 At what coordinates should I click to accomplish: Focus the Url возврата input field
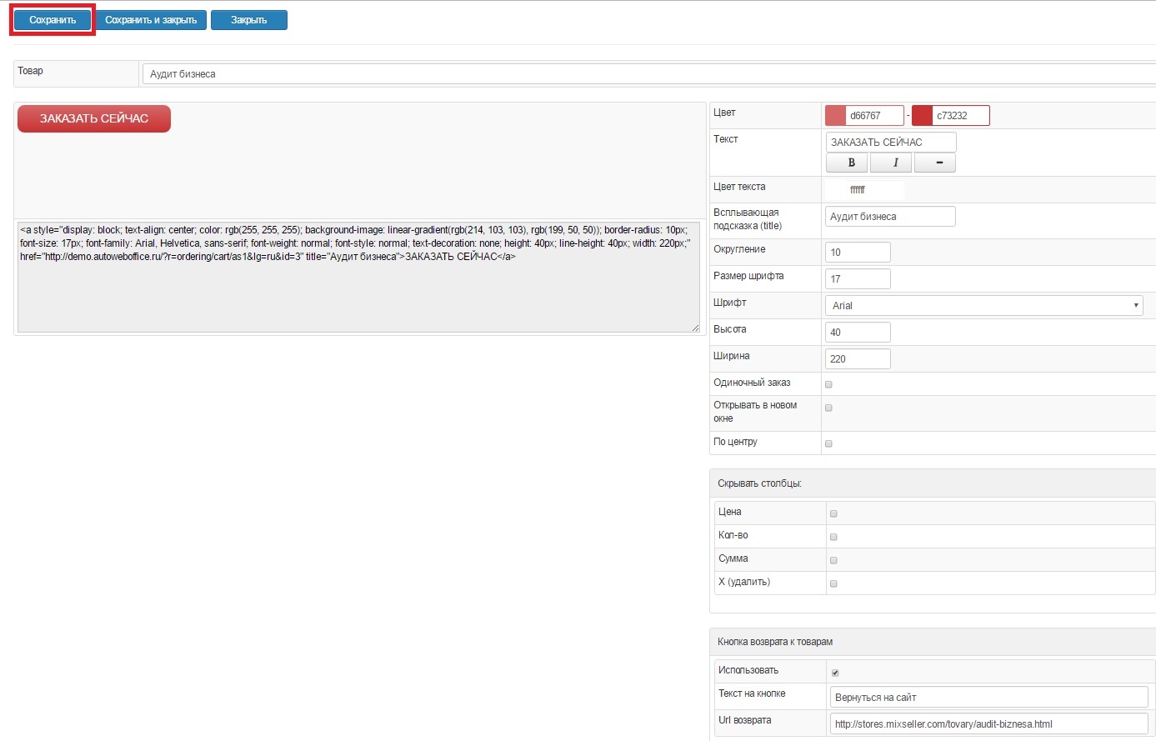[x=988, y=723]
